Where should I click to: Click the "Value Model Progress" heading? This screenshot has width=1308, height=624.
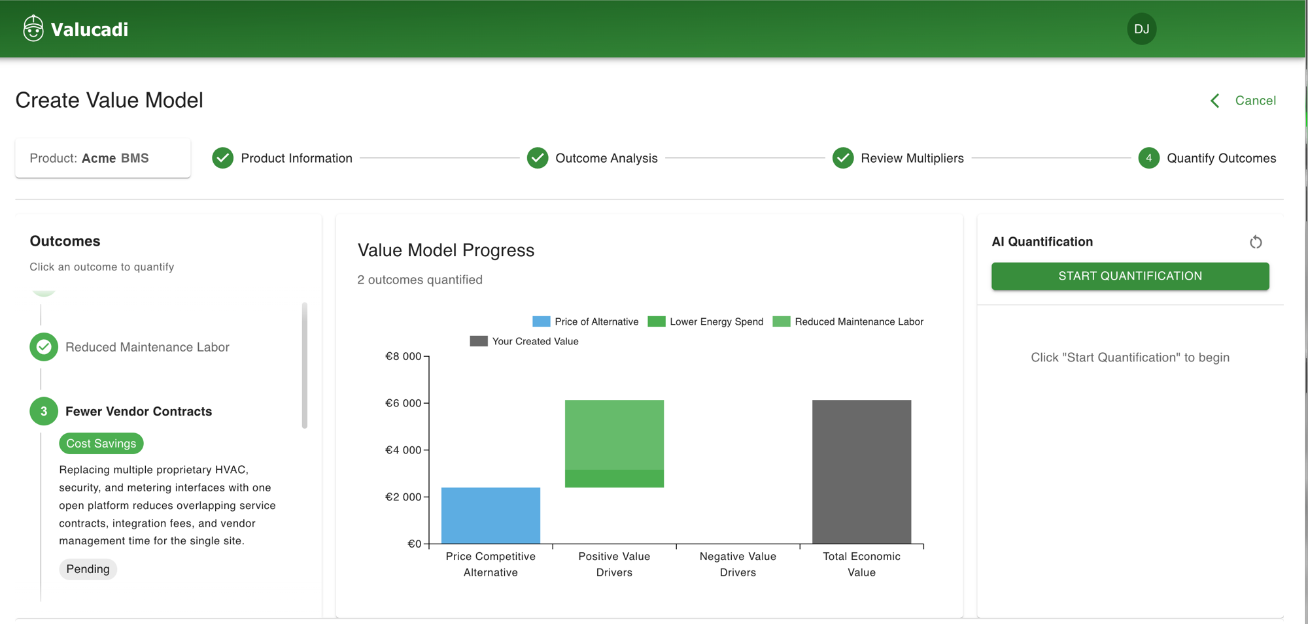point(446,250)
